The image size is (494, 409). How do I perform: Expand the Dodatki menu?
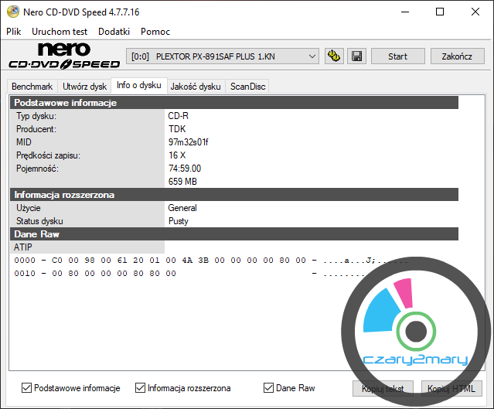(x=114, y=32)
